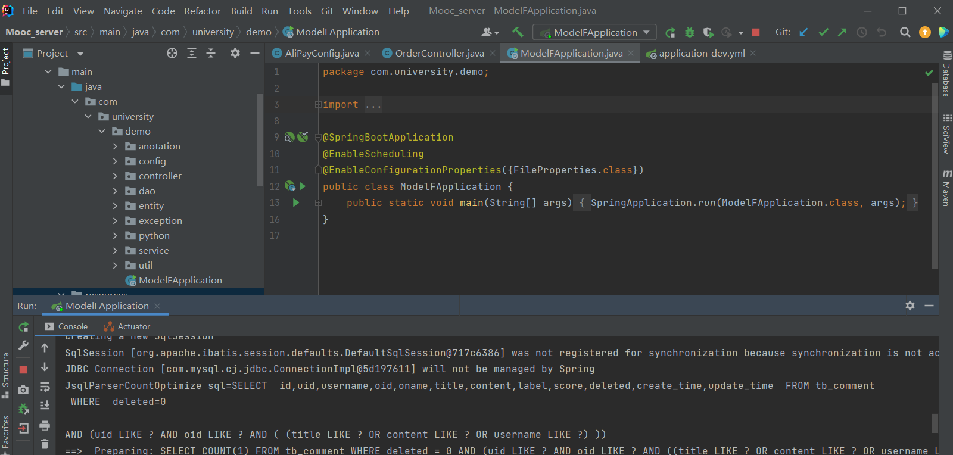This screenshot has width=953, height=455.
Task: Toggle fold on import statement line
Action: 318,105
